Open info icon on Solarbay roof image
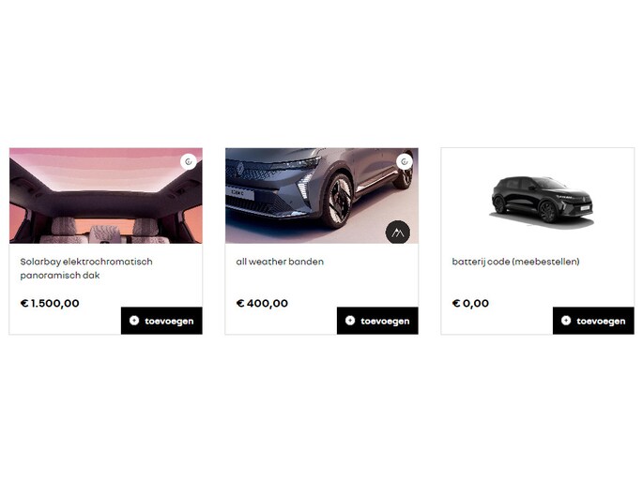The height and width of the screenshot is (481, 643). (189, 162)
